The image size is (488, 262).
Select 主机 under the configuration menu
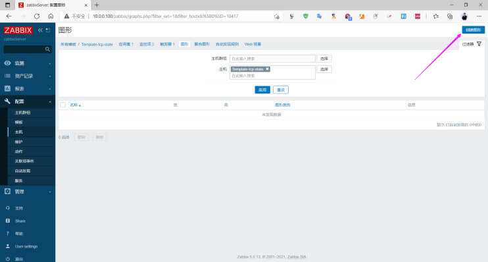(19, 132)
